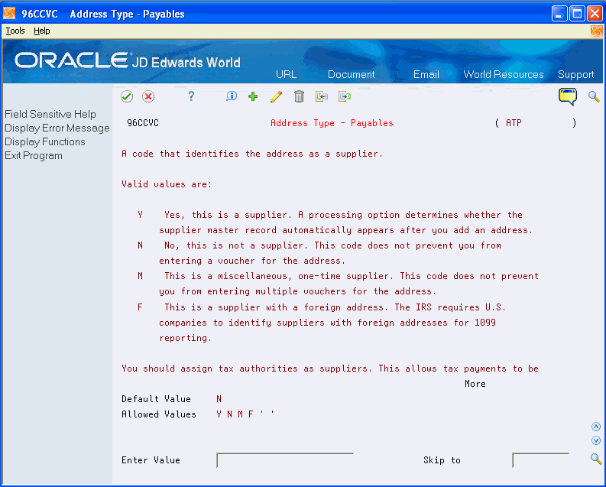Click the red X cancel icon
This screenshot has height=487, width=606.
point(148,96)
